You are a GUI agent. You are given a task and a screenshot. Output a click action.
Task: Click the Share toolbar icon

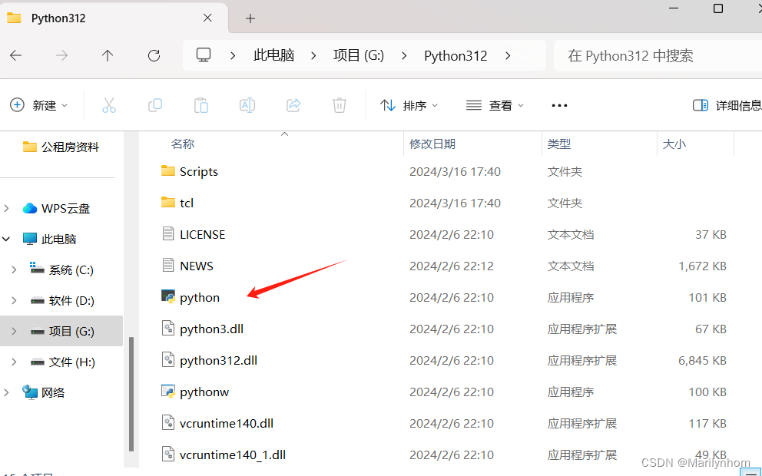[x=293, y=105]
